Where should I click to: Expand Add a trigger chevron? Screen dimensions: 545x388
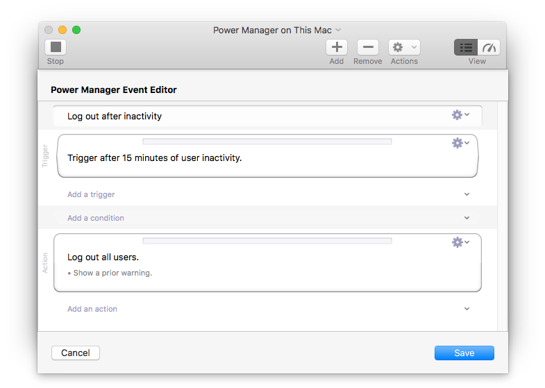pyautogui.click(x=467, y=194)
